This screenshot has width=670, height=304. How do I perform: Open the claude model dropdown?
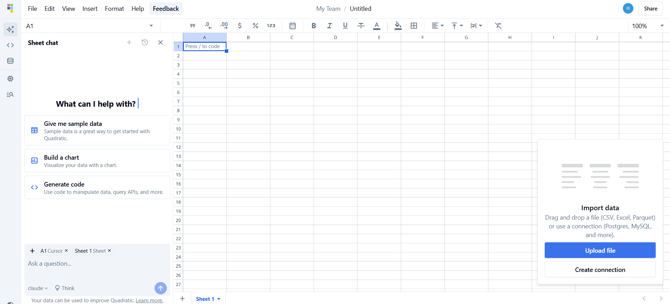tap(38, 288)
